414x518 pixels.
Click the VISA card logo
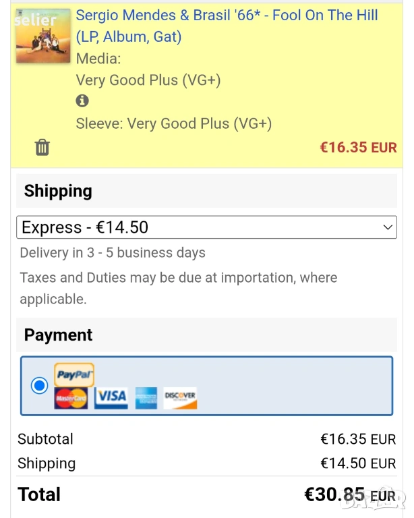point(111,397)
